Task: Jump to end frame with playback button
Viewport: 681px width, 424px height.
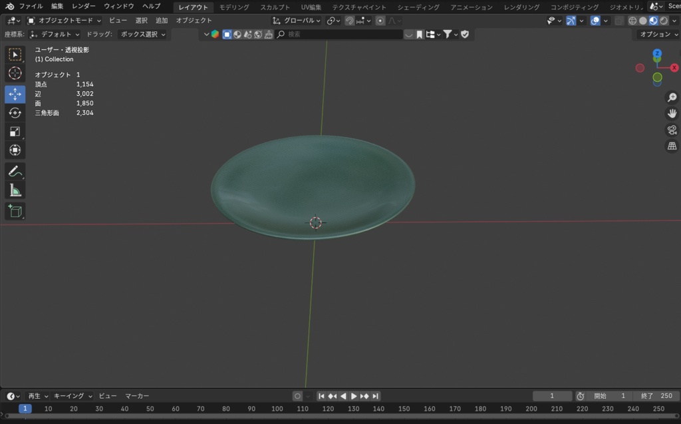Action: pos(377,395)
